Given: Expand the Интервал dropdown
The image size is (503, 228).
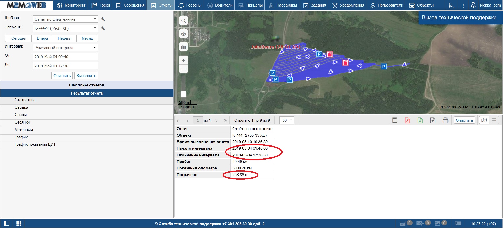Looking at the screenshot, I should coord(65,48).
